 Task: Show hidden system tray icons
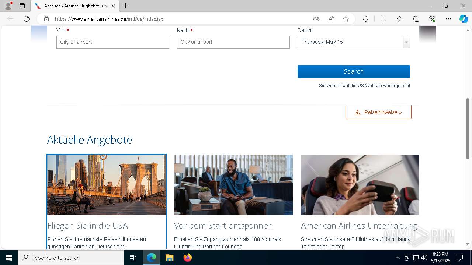point(398,258)
